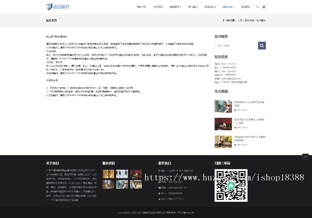This screenshot has width=312, height=218.
Task: Open the 服务项目 dropdown menu
Action: [x=175, y=7]
